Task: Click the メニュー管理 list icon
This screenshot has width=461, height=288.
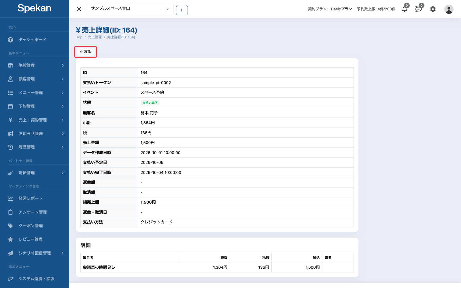Action: (x=10, y=93)
